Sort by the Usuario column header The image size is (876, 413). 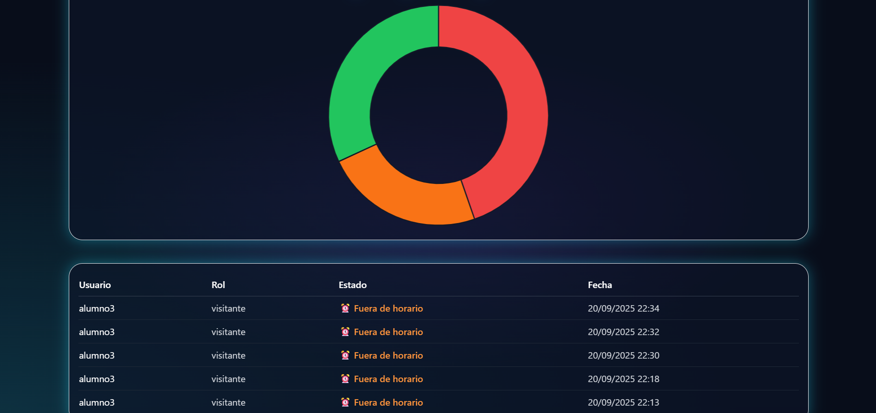coord(95,285)
